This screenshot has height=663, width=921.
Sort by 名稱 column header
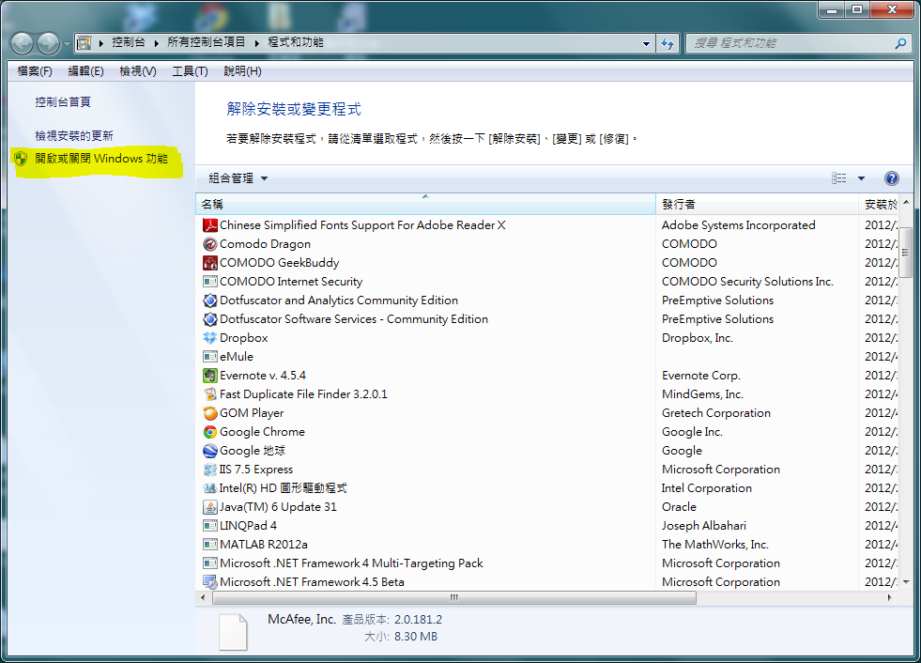click(425, 204)
